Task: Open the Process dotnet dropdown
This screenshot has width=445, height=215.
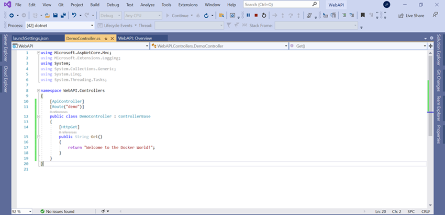Action: [x=92, y=25]
